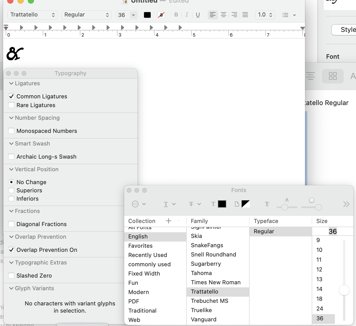Viewport: 356px width, 326px height.
Task: Click the first-line indent marker on the ruler
Action: tap(6, 26)
